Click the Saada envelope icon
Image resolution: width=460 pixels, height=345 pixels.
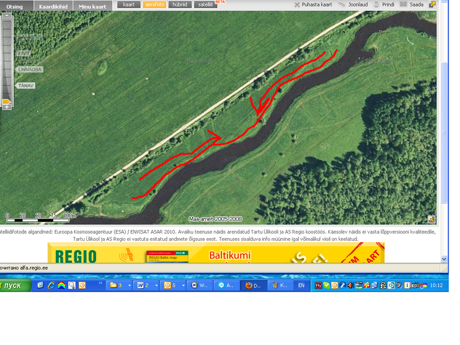tap(404, 4)
